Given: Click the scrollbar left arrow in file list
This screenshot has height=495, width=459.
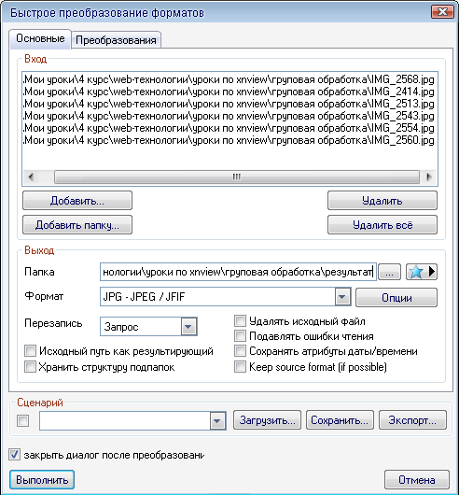Looking at the screenshot, I should point(31,177).
